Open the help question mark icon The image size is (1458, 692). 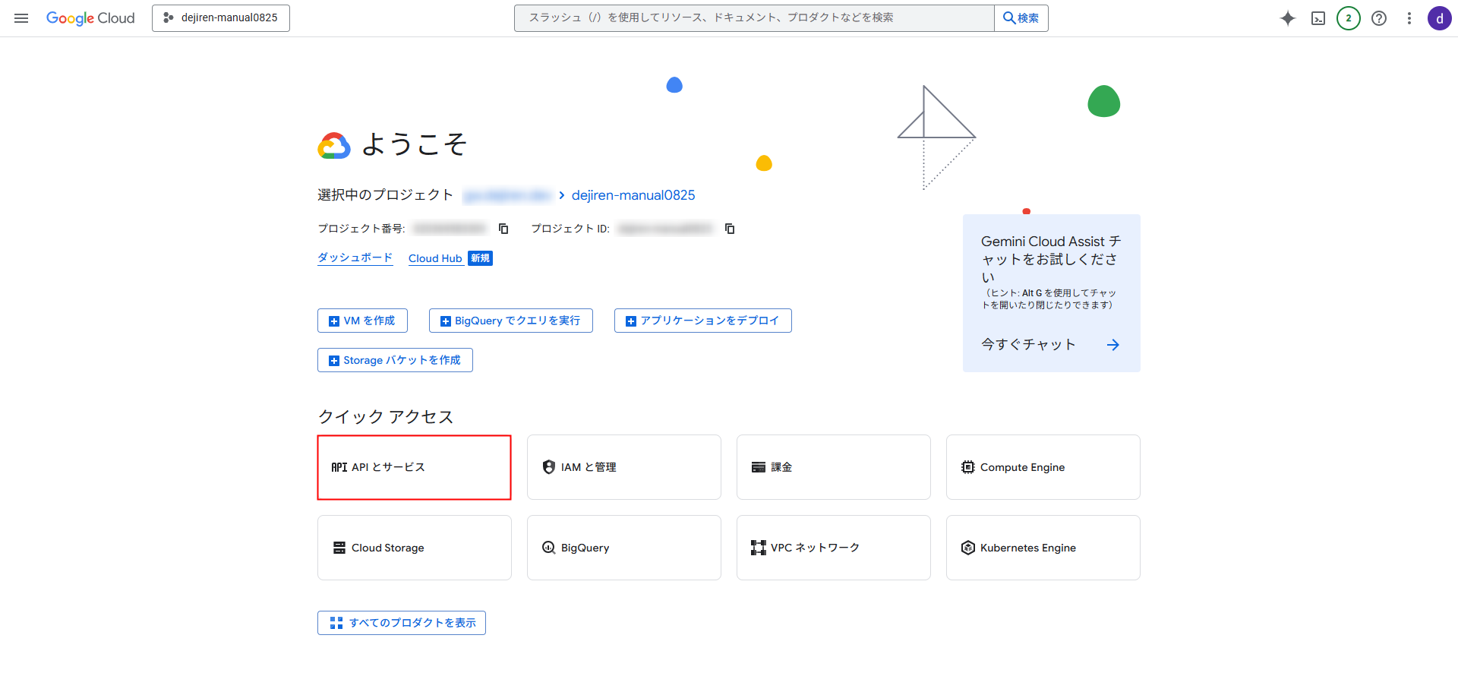pos(1379,18)
